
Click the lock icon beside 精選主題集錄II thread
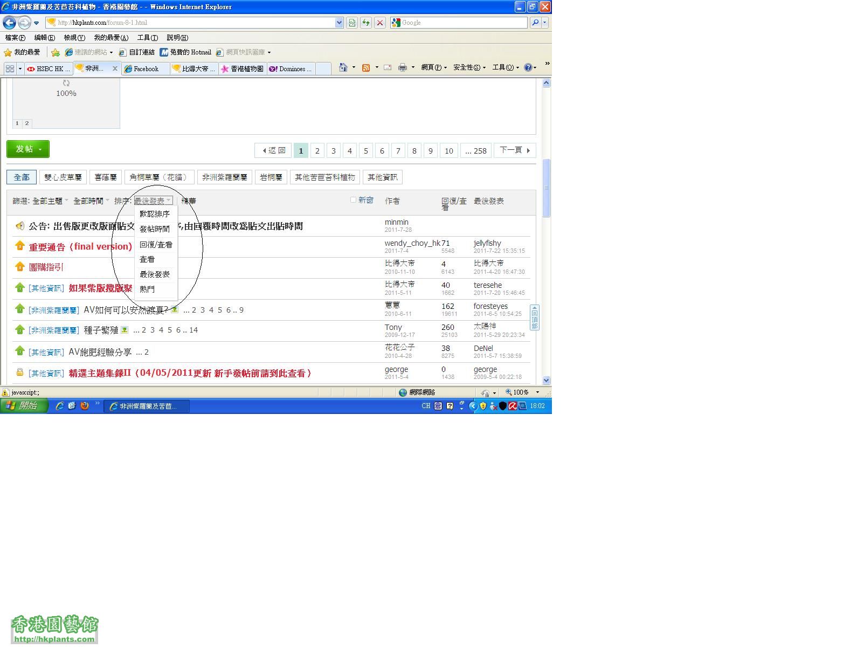(19, 372)
